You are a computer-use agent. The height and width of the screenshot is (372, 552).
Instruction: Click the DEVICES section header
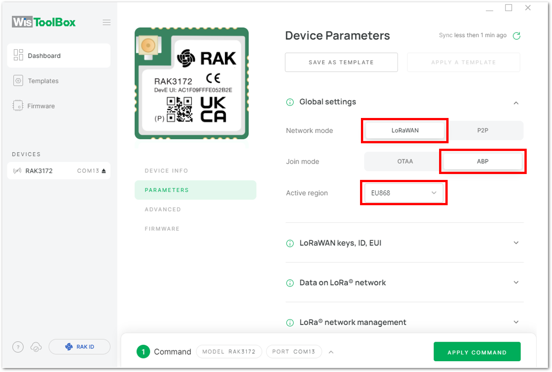pos(26,155)
